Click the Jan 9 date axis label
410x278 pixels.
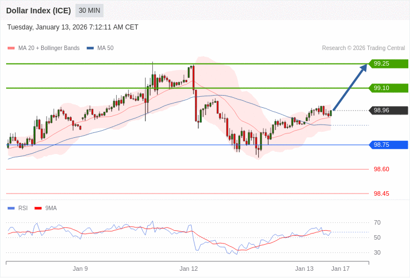80,269
